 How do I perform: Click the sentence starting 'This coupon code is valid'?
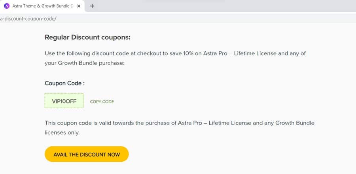point(180,128)
